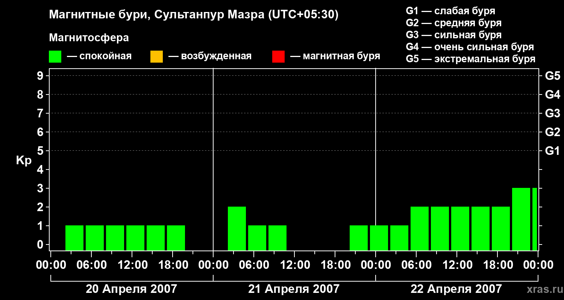
Task: Click the 'Магнитосфера' legend heading
Action: point(89,38)
